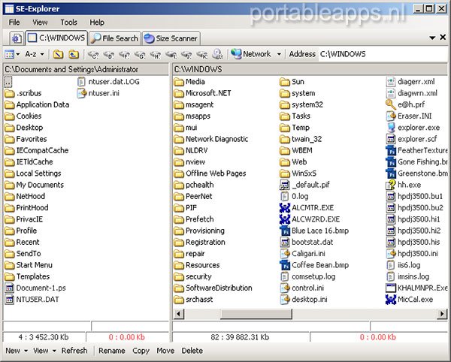Select the explorer.exe file icon
This screenshot has width=451, height=362.
coord(391,128)
